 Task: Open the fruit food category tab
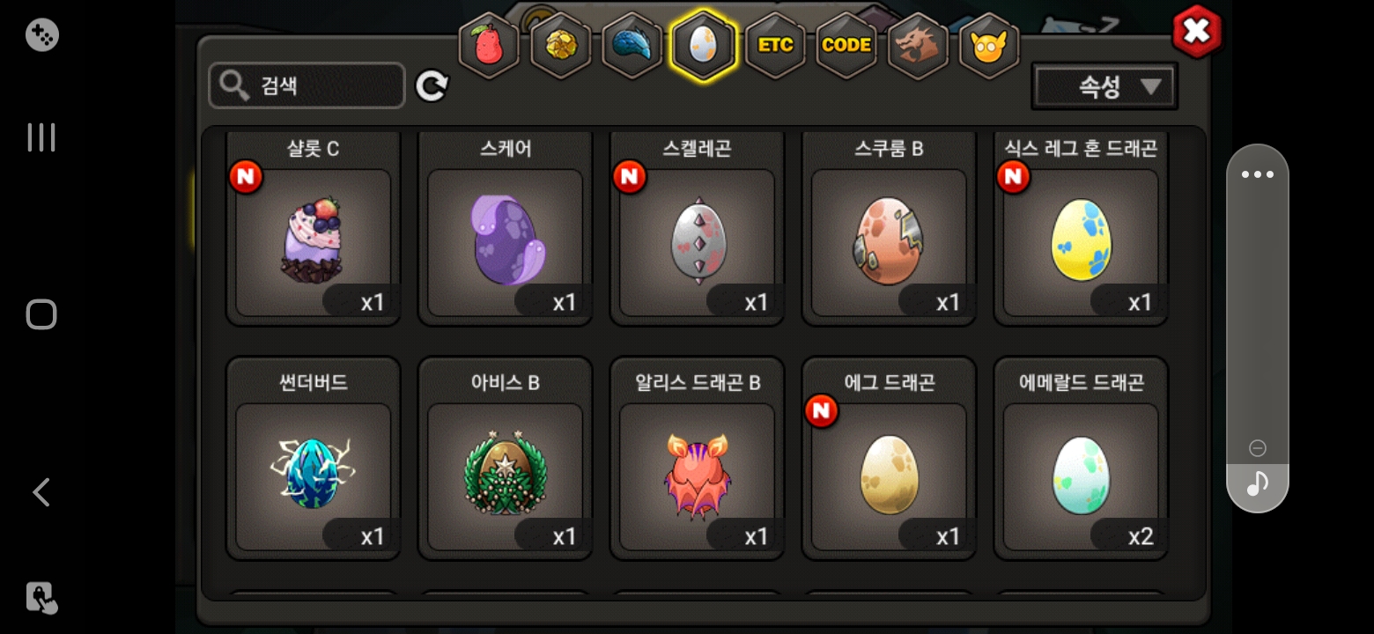(x=489, y=46)
